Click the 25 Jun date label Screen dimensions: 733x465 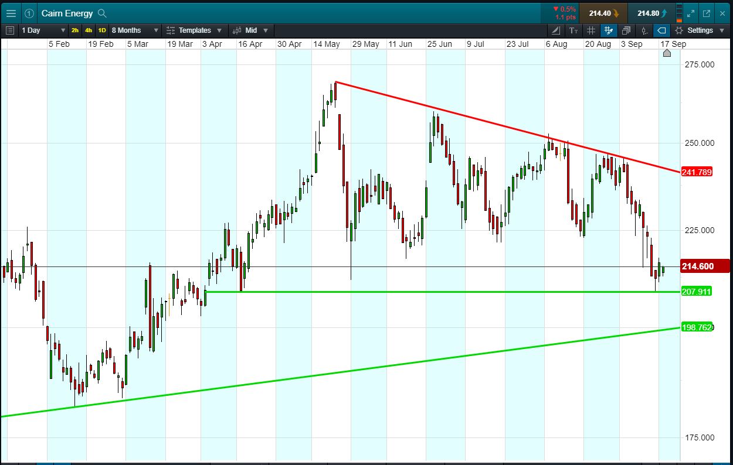(439, 44)
